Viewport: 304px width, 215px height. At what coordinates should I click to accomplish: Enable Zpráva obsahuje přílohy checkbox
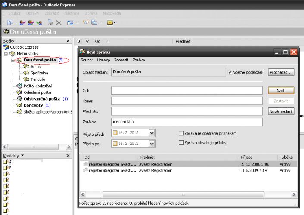pos(181,143)
